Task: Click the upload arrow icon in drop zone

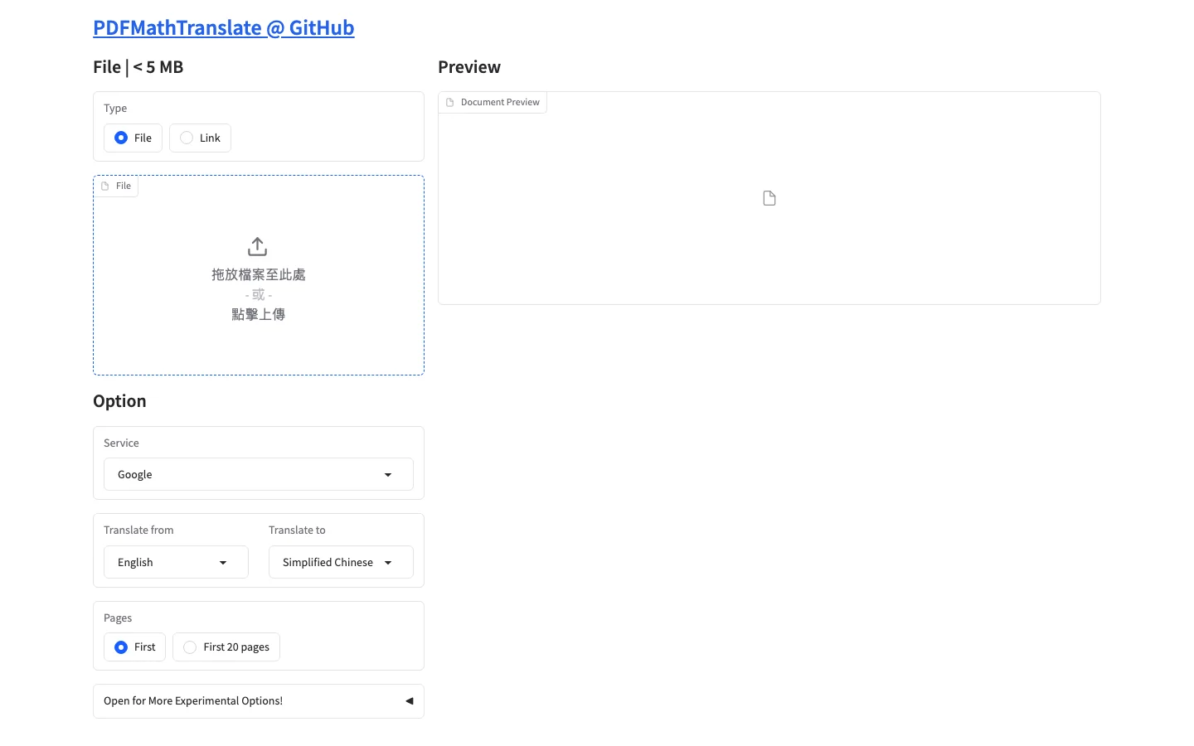Action: 258,247
